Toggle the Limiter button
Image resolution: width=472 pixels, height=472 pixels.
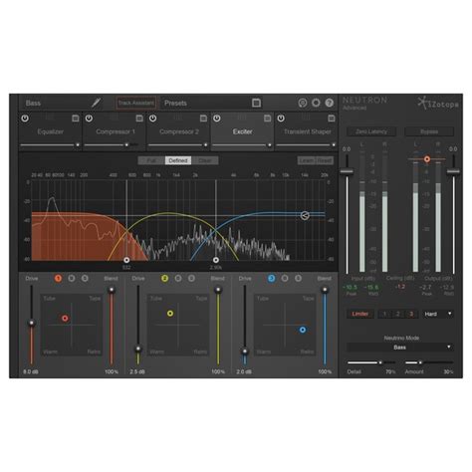point(360,314)
